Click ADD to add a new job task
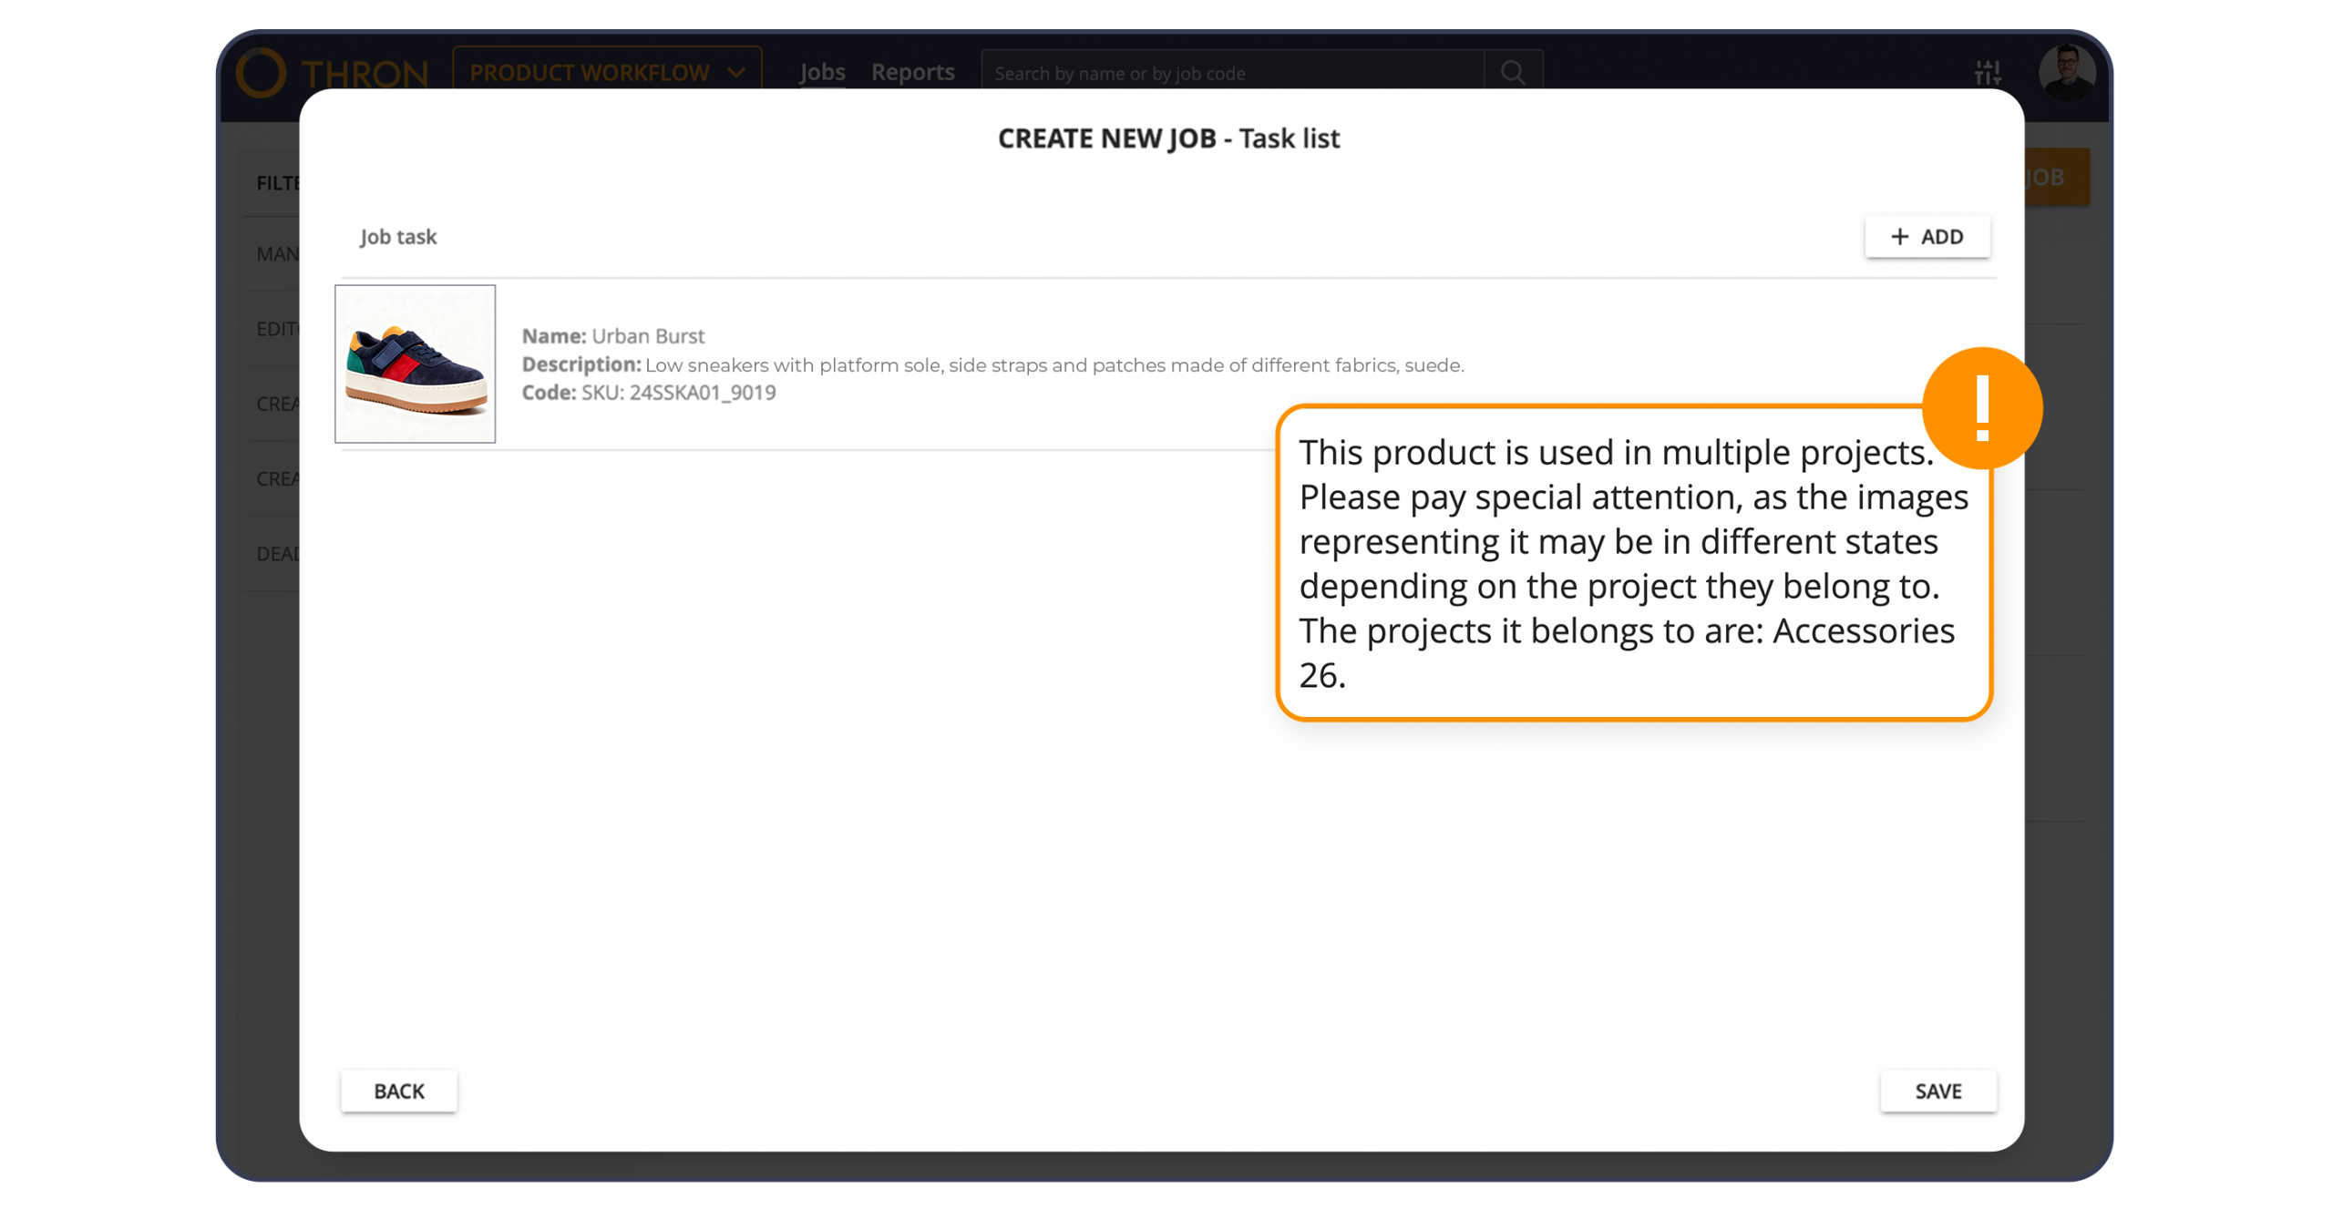The width and height of the screenshot is (2333, 1209). pyautogui.click(x=1927, y=236)
